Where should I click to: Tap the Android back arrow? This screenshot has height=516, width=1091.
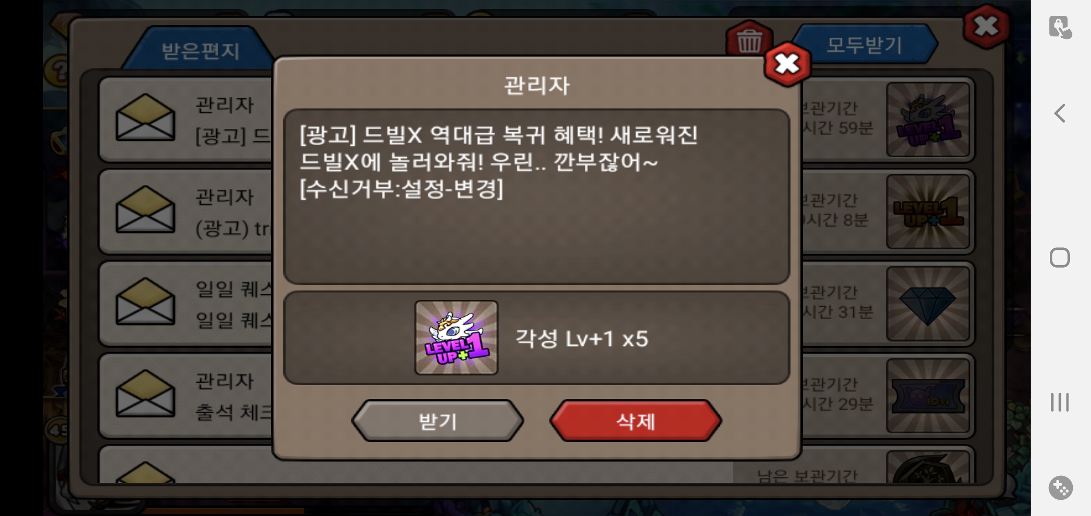1060,113
